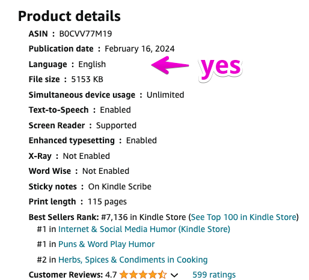Expand the customer reviews chevron dropdown

(x=174, y=275)
